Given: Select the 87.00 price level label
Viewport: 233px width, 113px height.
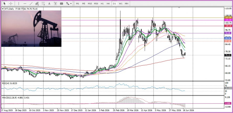Looking at the screenshot, I should (x=228, y=41).
